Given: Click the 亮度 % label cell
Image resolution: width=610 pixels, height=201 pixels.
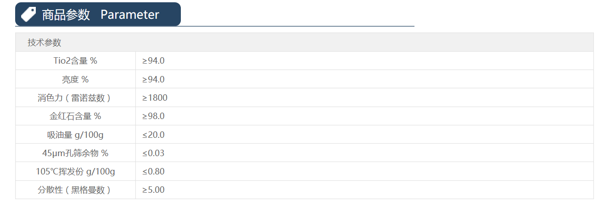Looking at the screenshot, I should 75,80.
